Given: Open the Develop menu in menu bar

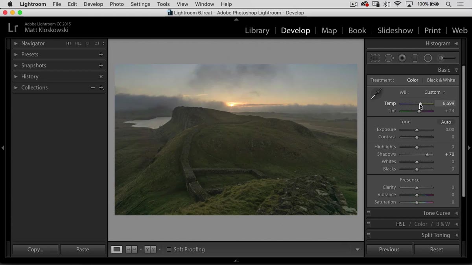Looking at the screenshot, I should (93, 4).
